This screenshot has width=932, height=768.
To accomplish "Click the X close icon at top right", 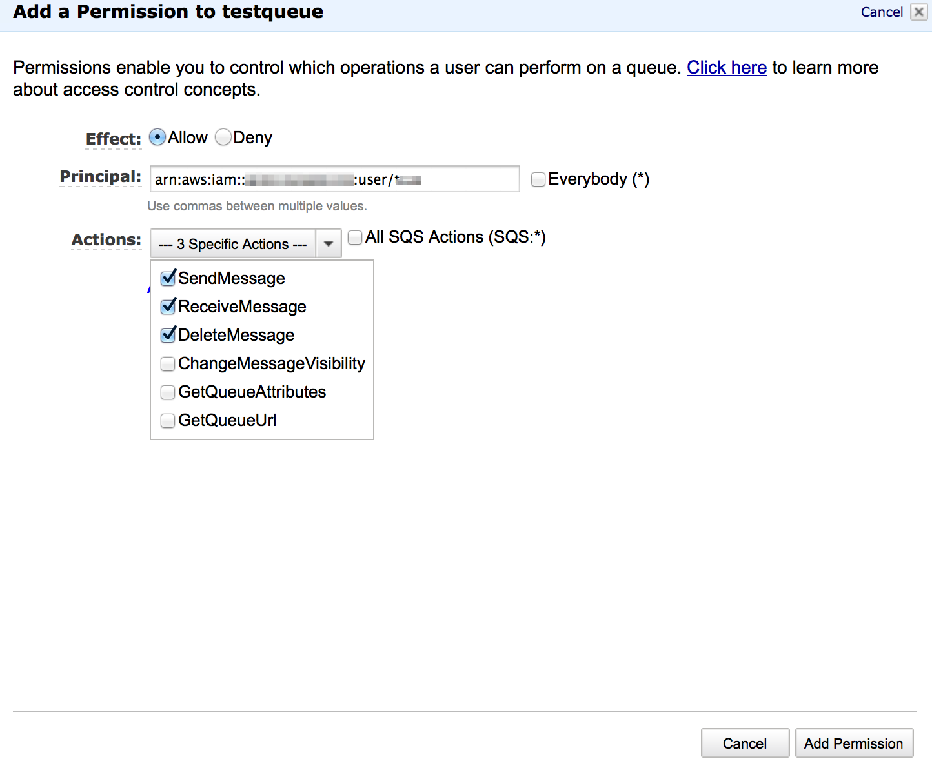I will coord(918,12).
